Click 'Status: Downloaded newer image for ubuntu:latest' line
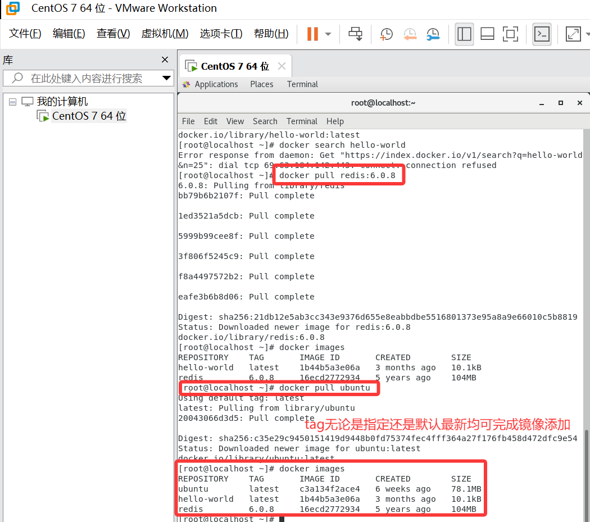The image size is (590, 522). click(299, 448)
